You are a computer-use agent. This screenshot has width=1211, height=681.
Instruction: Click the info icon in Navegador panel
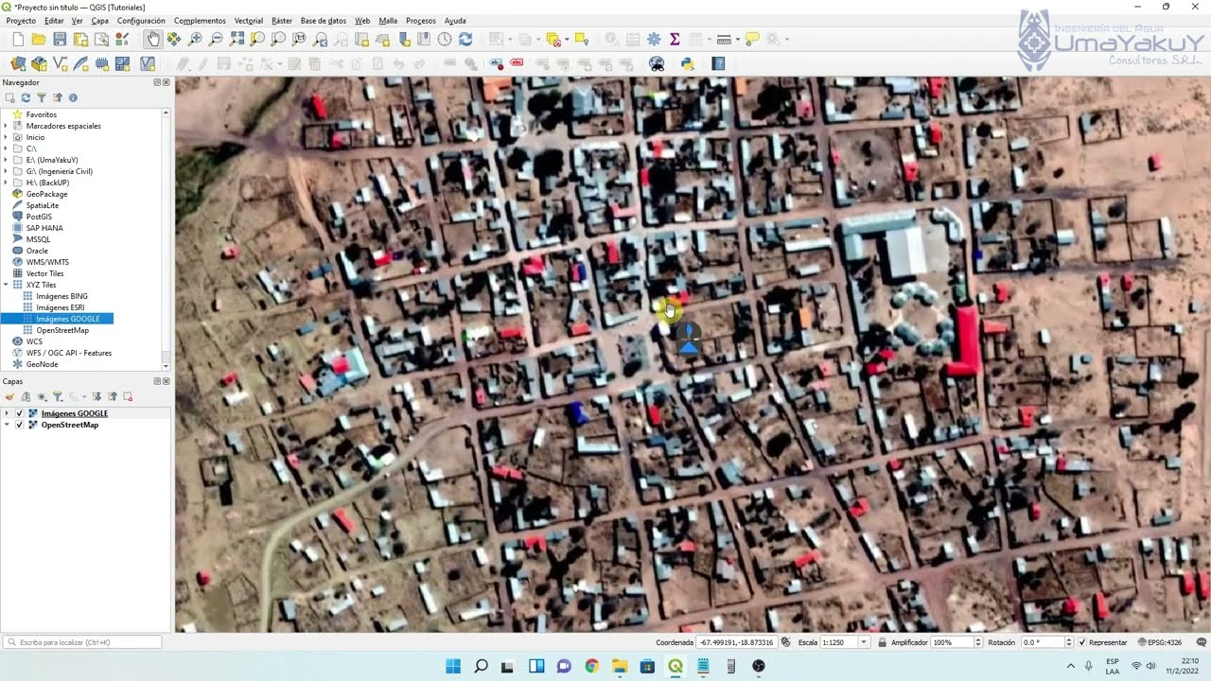point(73,97)
